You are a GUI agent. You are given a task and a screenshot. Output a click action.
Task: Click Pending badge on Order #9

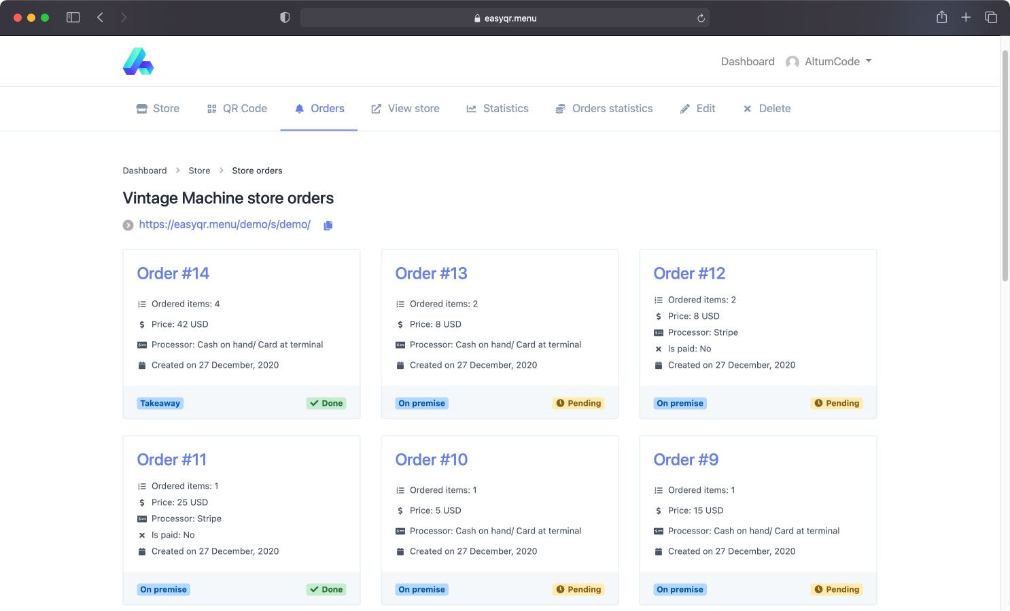(837, 589)
